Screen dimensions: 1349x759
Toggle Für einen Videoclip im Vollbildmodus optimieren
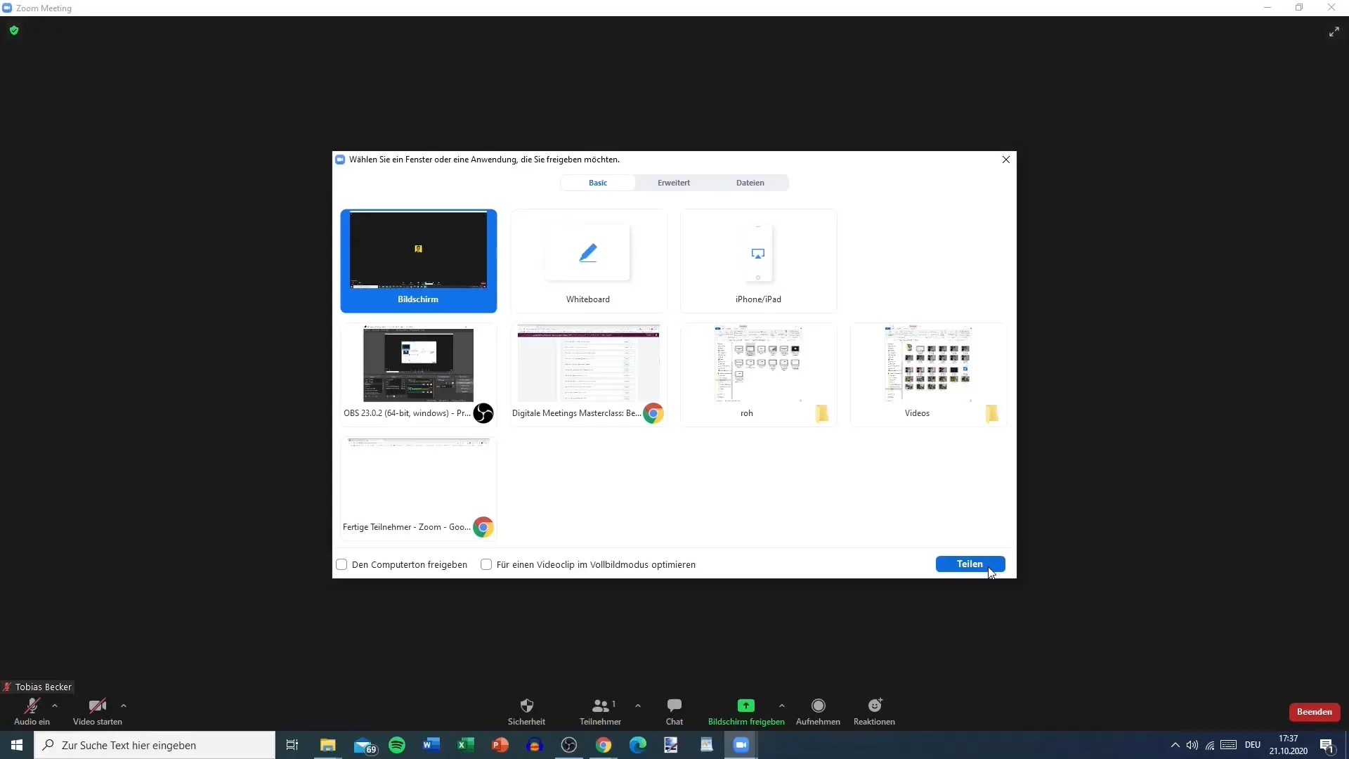coord(485,564)
